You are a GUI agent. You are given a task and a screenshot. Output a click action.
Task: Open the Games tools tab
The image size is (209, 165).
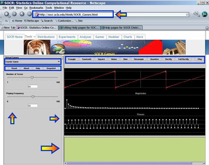point(100,37)
